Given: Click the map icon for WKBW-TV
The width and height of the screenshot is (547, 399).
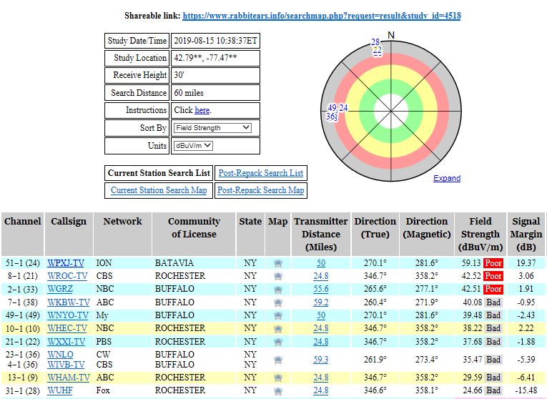Looking at the screenshot, I should 277,302.
